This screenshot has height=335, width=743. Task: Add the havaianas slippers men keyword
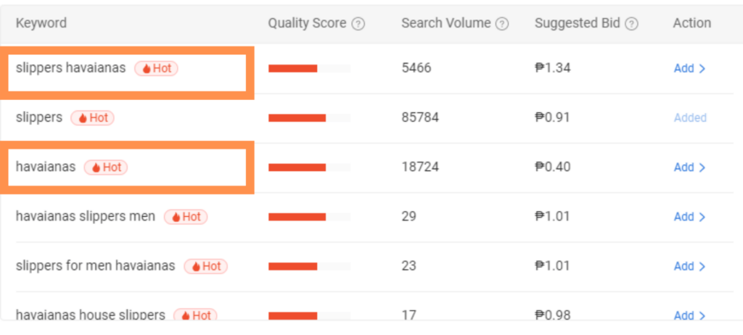coord(689,217)
